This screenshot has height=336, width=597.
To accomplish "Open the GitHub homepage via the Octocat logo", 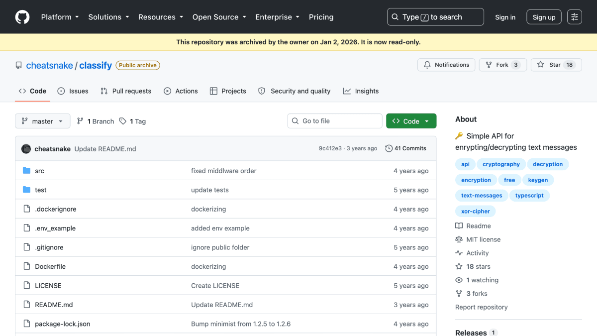I will (22, 17).
